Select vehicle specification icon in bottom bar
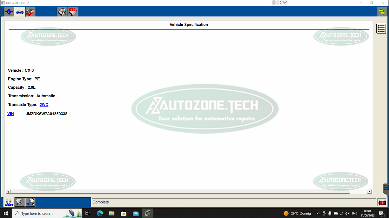Image resolution: width=389 pixels, height=218 pixels. tap(9, 202)
